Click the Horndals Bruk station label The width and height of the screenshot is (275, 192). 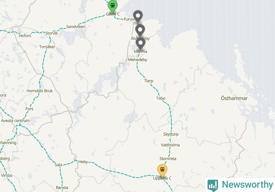coord(40,91)
